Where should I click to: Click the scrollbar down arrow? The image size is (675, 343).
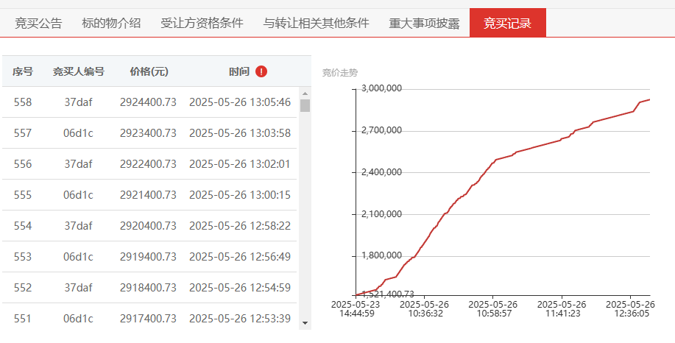point(305,323)
